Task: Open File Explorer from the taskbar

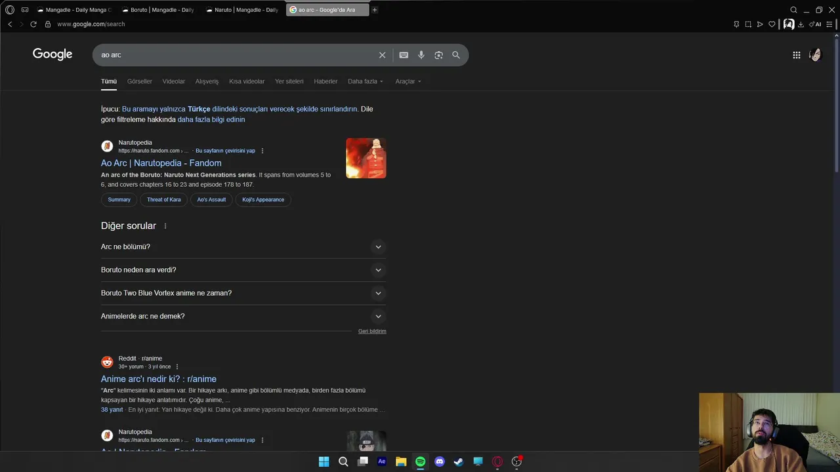Action: (x=401, y=462)
